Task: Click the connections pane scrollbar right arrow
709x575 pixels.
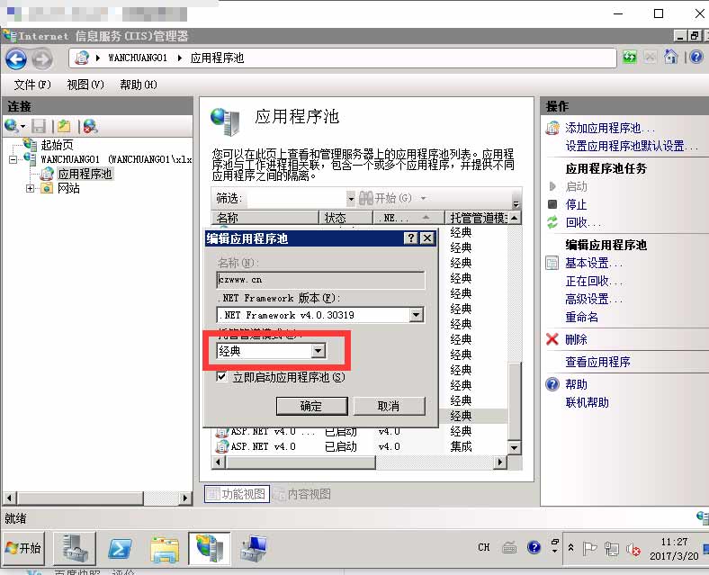Action: 184,499
